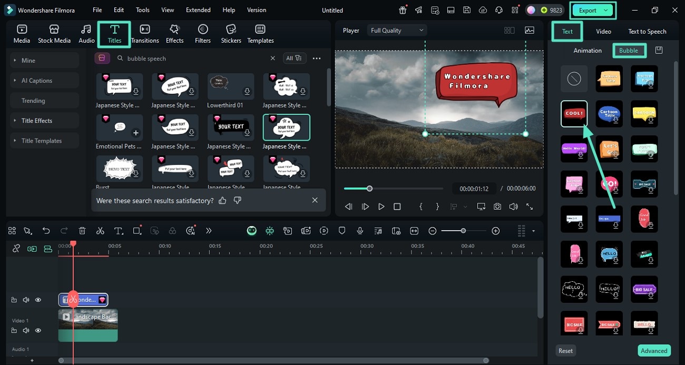Open the track height dropdown arrow
This screenshot has height=365, width=685.
click(x=533, y=231)
